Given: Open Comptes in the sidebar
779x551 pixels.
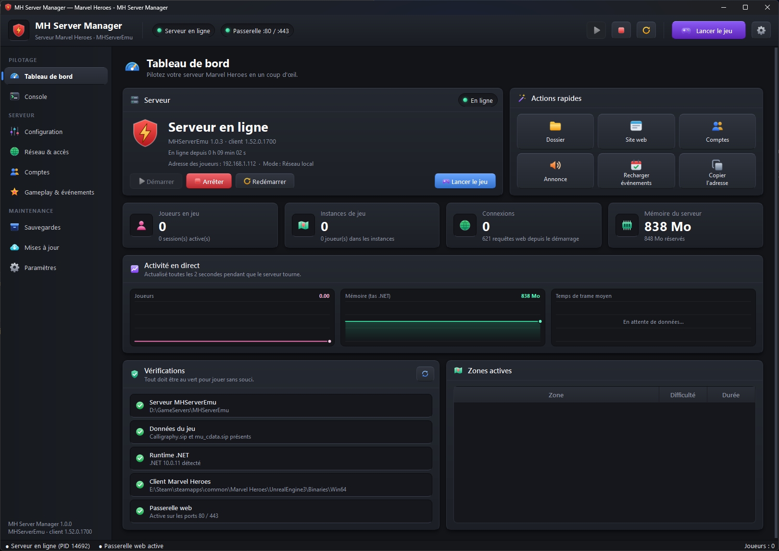Looking at the screenshot, I should pyautogui.click(x=56, y=172).
